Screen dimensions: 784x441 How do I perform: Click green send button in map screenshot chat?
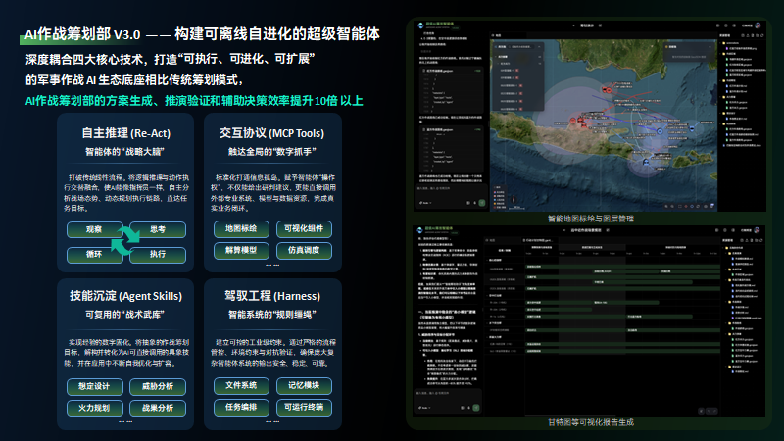pos(482,203)
